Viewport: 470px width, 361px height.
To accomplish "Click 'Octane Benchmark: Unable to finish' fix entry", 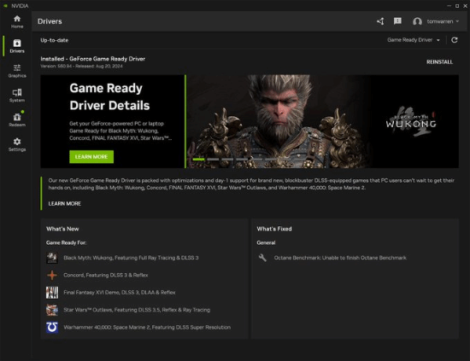I will (340, 258).
